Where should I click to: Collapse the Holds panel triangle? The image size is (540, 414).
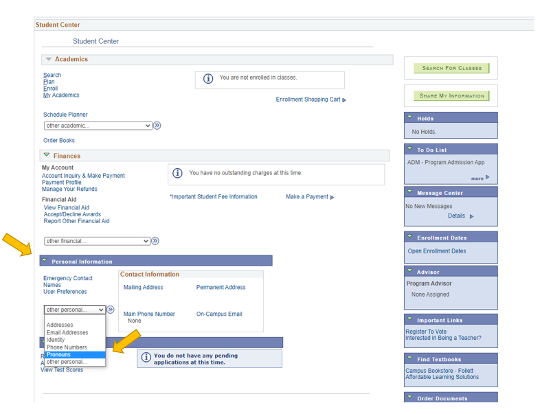410,117
